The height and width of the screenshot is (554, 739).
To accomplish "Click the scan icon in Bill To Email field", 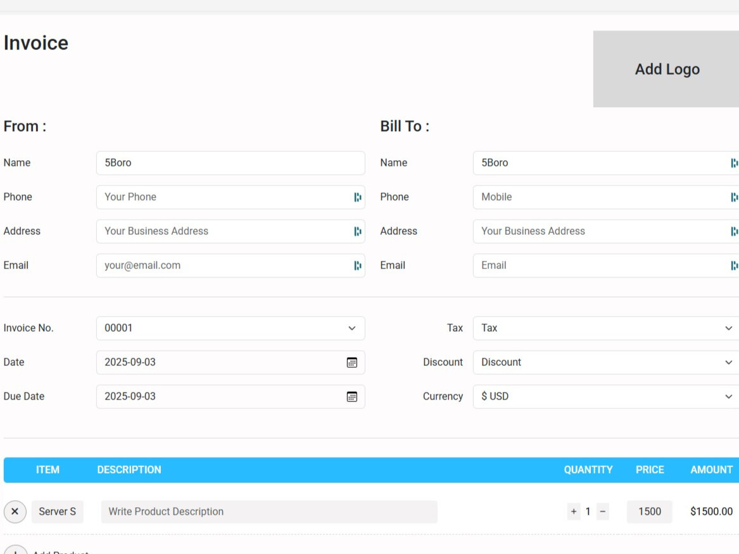I will click(x=735, y=265).
